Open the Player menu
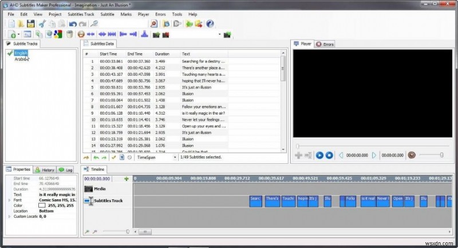Image resolution: width=458 pixels, height=248 pixels. click(x=144, y=14)
